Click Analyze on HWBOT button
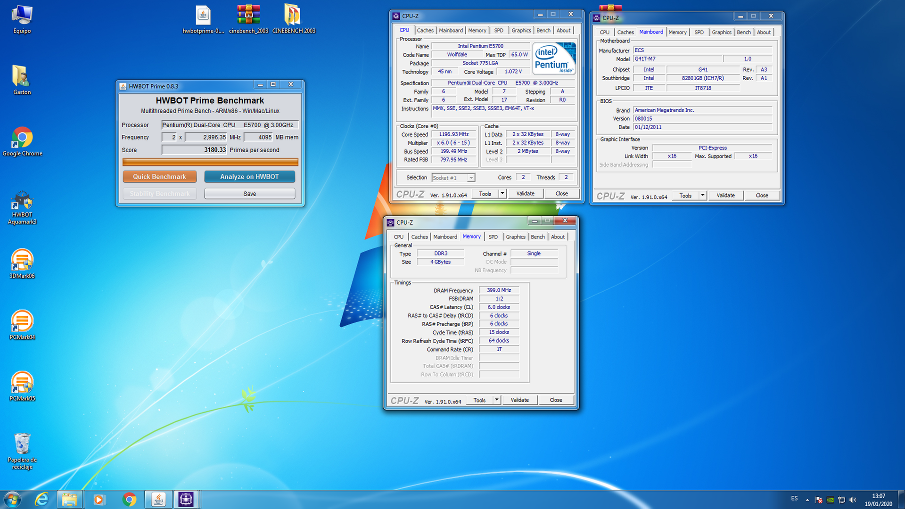 [x=249, y=177]
